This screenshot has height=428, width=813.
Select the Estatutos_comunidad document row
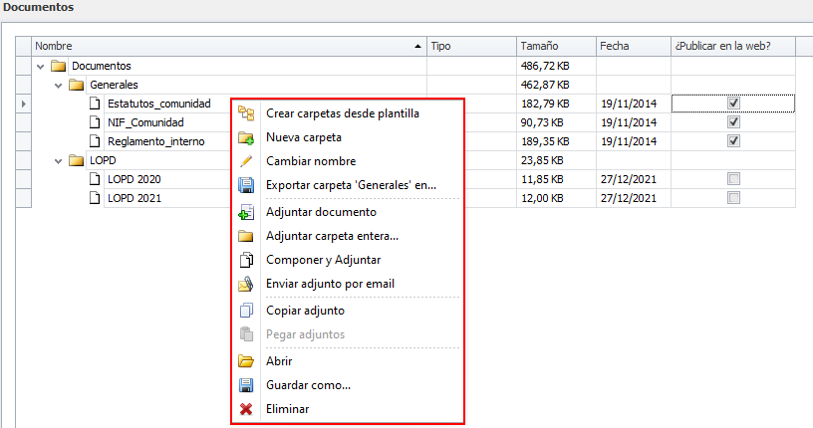coord(159,104)
